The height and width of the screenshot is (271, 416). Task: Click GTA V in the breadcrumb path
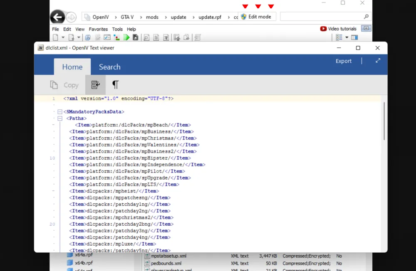click(x=127, y=17)
